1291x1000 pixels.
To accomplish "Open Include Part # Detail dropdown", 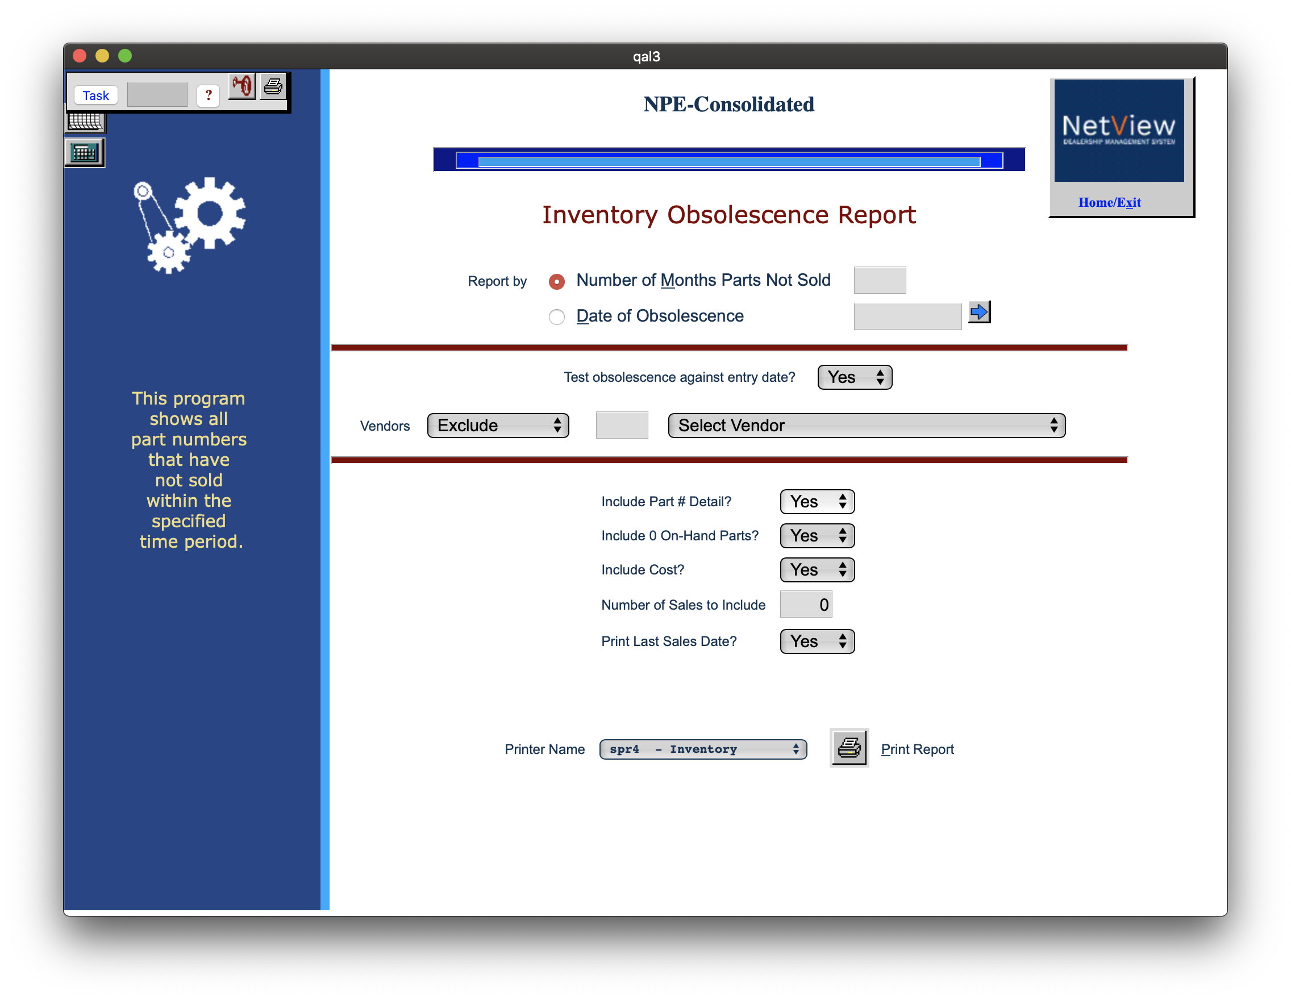I will 817,502.
